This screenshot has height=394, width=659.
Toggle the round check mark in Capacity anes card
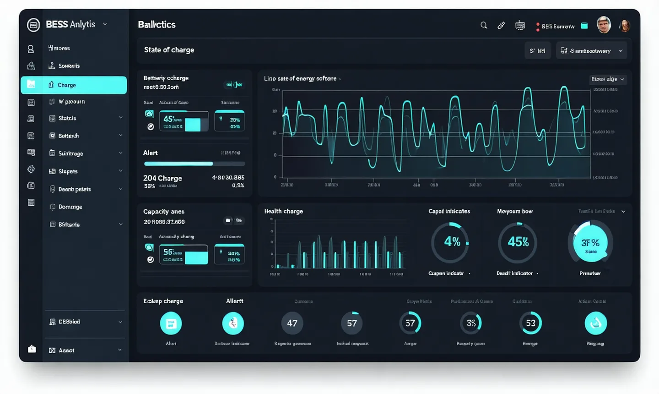tap(150, 260)
